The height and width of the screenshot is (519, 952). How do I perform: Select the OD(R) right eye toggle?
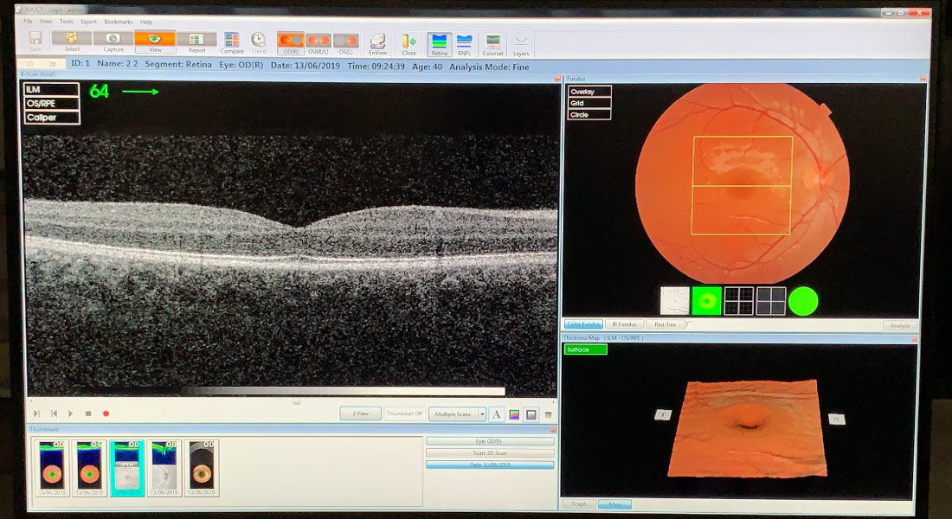coord(291,43)
